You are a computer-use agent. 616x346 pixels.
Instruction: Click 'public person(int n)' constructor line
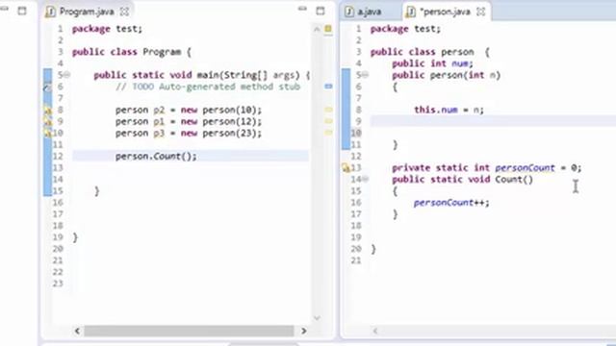[446, 75]
